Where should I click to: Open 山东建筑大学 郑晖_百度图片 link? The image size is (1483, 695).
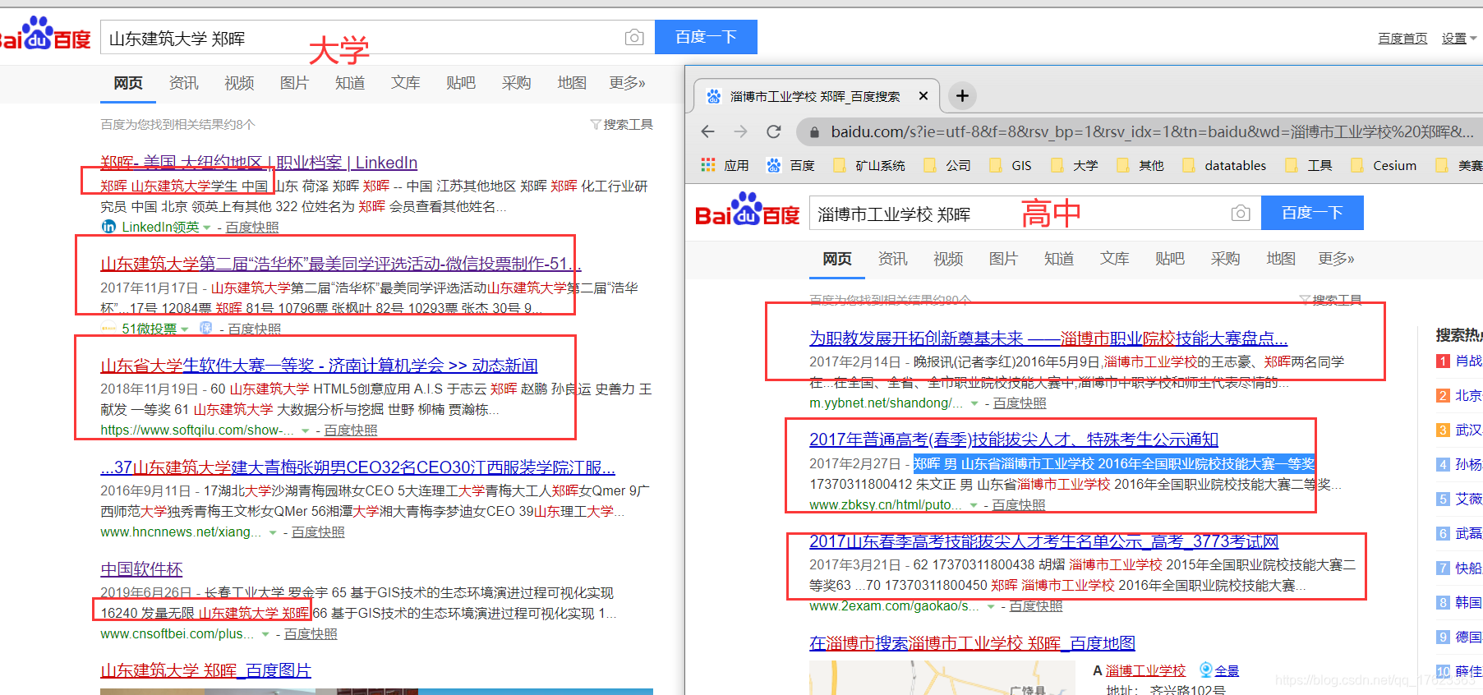[x=205, y=670]
